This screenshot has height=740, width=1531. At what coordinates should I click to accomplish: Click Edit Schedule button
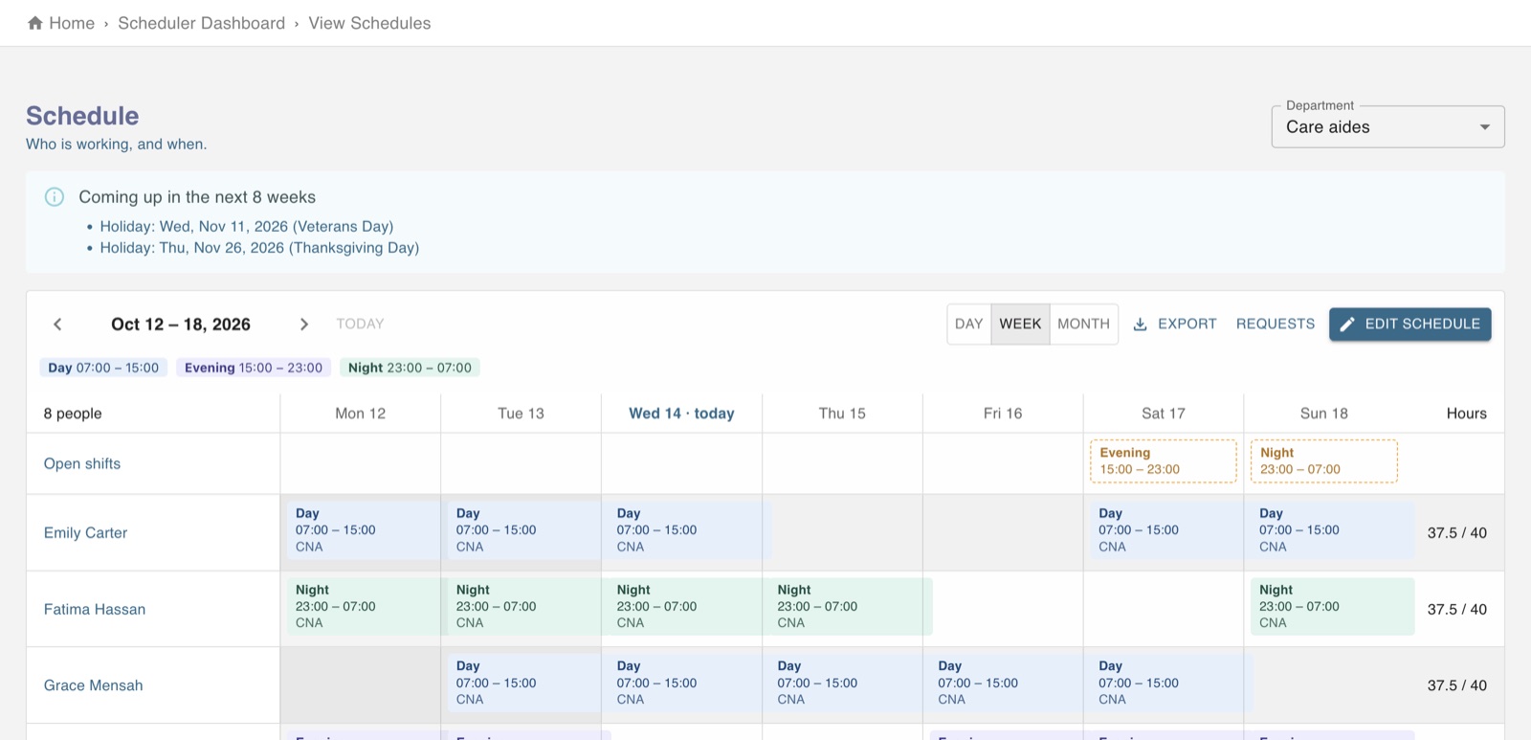[1409, 325]
